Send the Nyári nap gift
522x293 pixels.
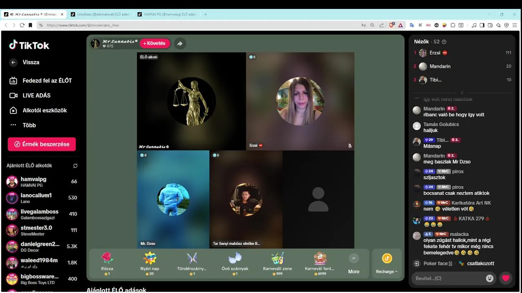[x=150, y=263]
